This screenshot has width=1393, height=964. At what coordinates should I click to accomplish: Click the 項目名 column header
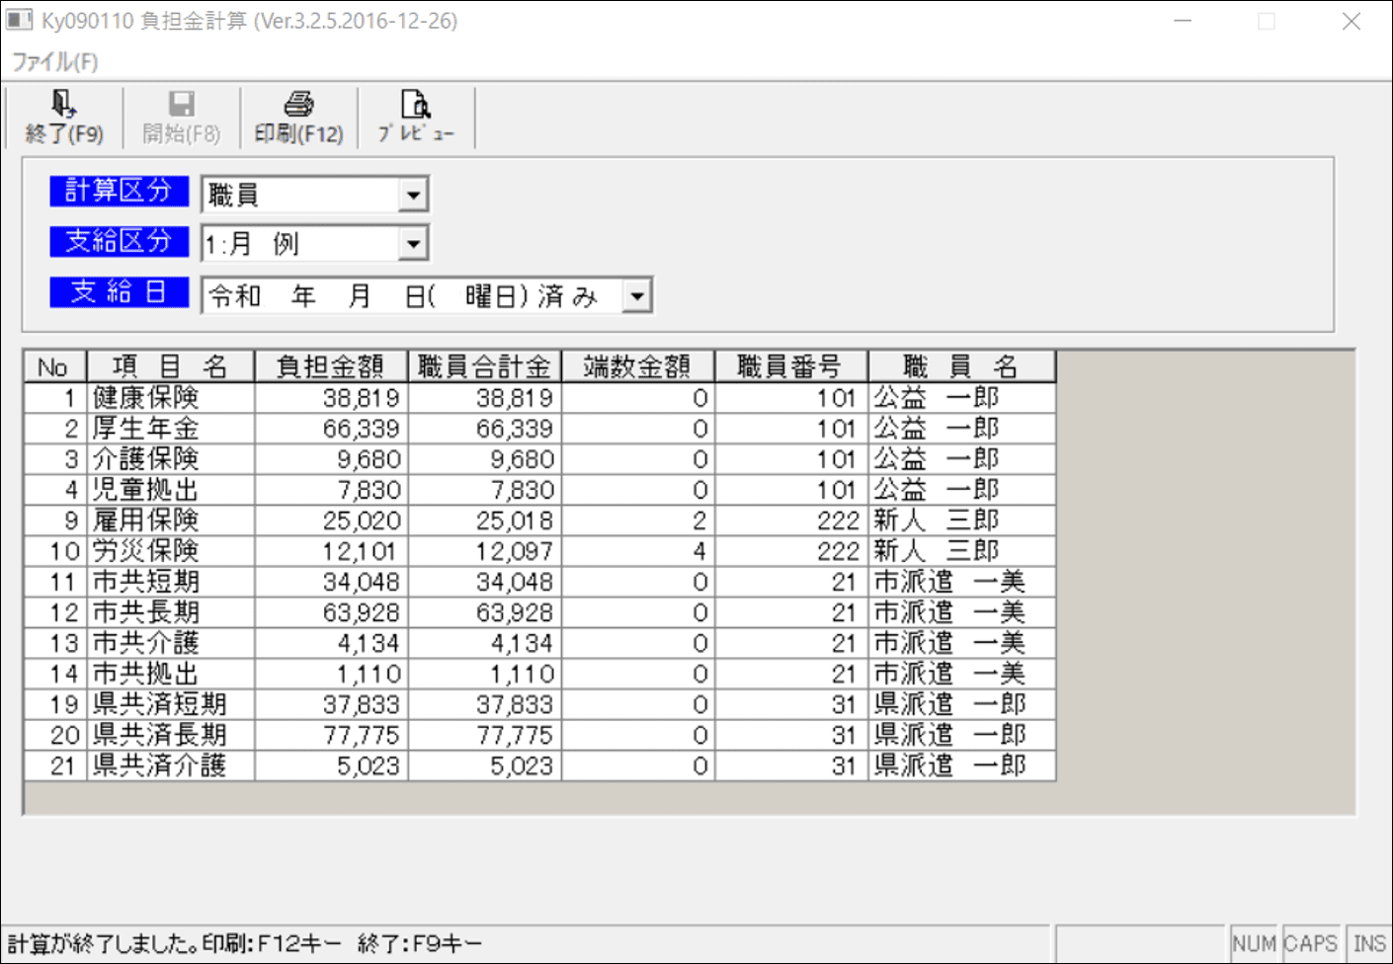[x=170, y=367]
